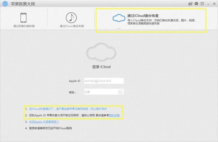Select the phone device scan icon
The image size is (218, 142).
pos(24,18)
